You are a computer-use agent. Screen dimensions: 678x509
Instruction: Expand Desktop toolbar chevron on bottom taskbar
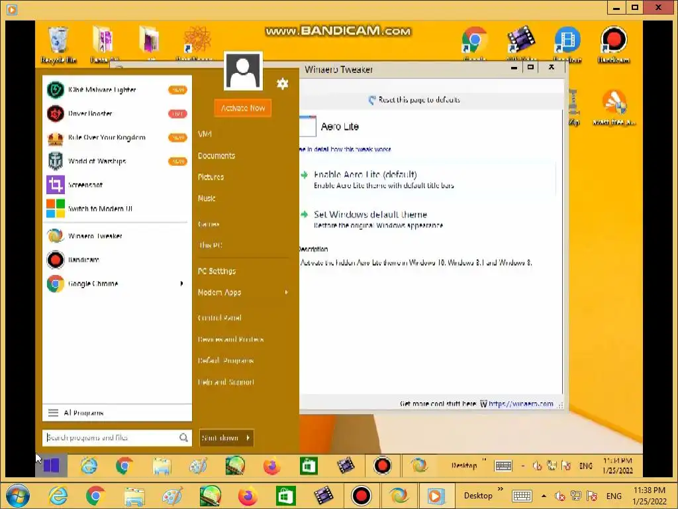tap(501, 489)
